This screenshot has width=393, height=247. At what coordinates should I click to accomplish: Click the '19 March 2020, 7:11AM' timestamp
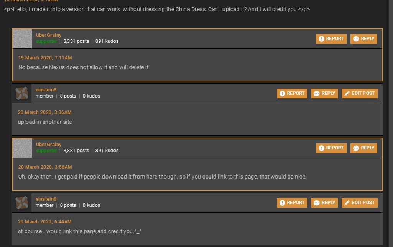[45, 58]
